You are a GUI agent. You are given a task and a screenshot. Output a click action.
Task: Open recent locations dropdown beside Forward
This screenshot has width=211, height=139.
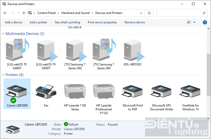[19, 13]
